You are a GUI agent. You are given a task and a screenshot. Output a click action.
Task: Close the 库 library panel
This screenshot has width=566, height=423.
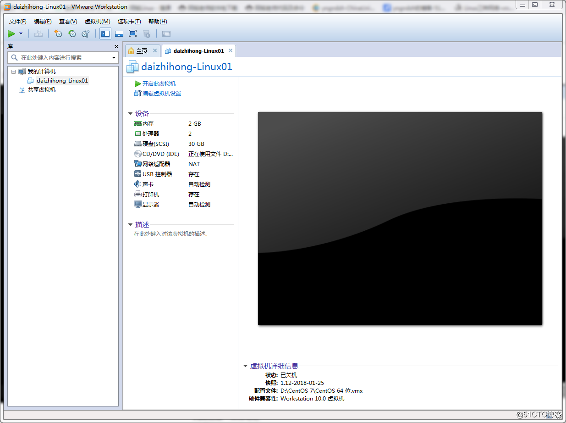click(116, 46)
